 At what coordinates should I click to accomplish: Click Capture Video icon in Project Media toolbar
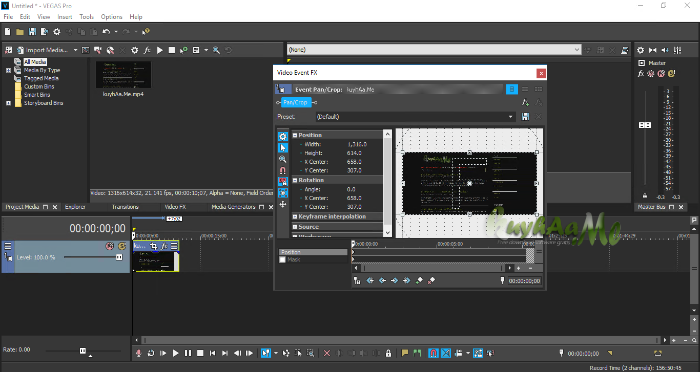(x=98, y=50)
